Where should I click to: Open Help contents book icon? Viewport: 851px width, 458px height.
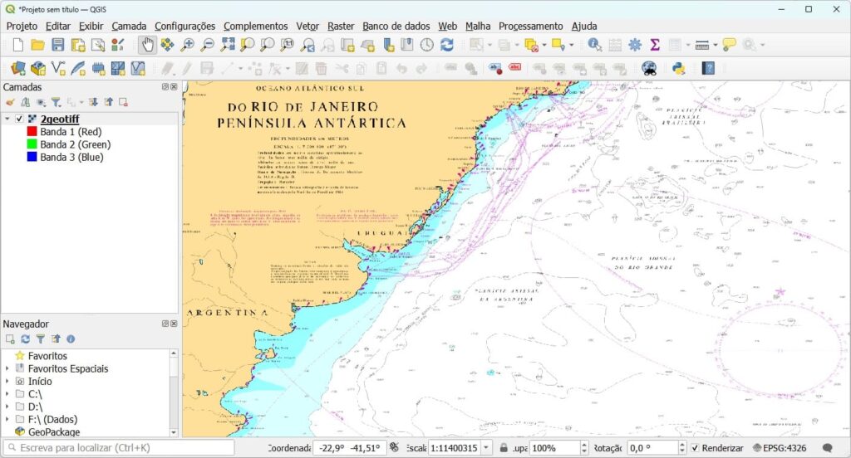pos(708,68)
